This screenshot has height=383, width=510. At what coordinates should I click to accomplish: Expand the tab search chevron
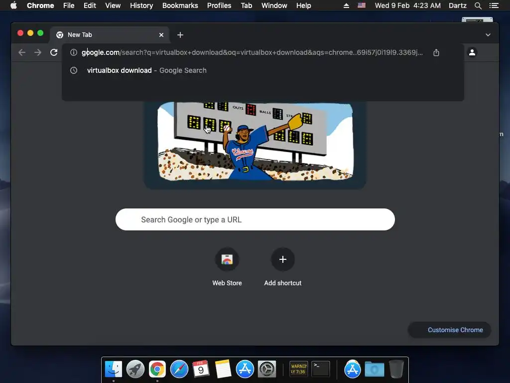(x=488, y=35)
